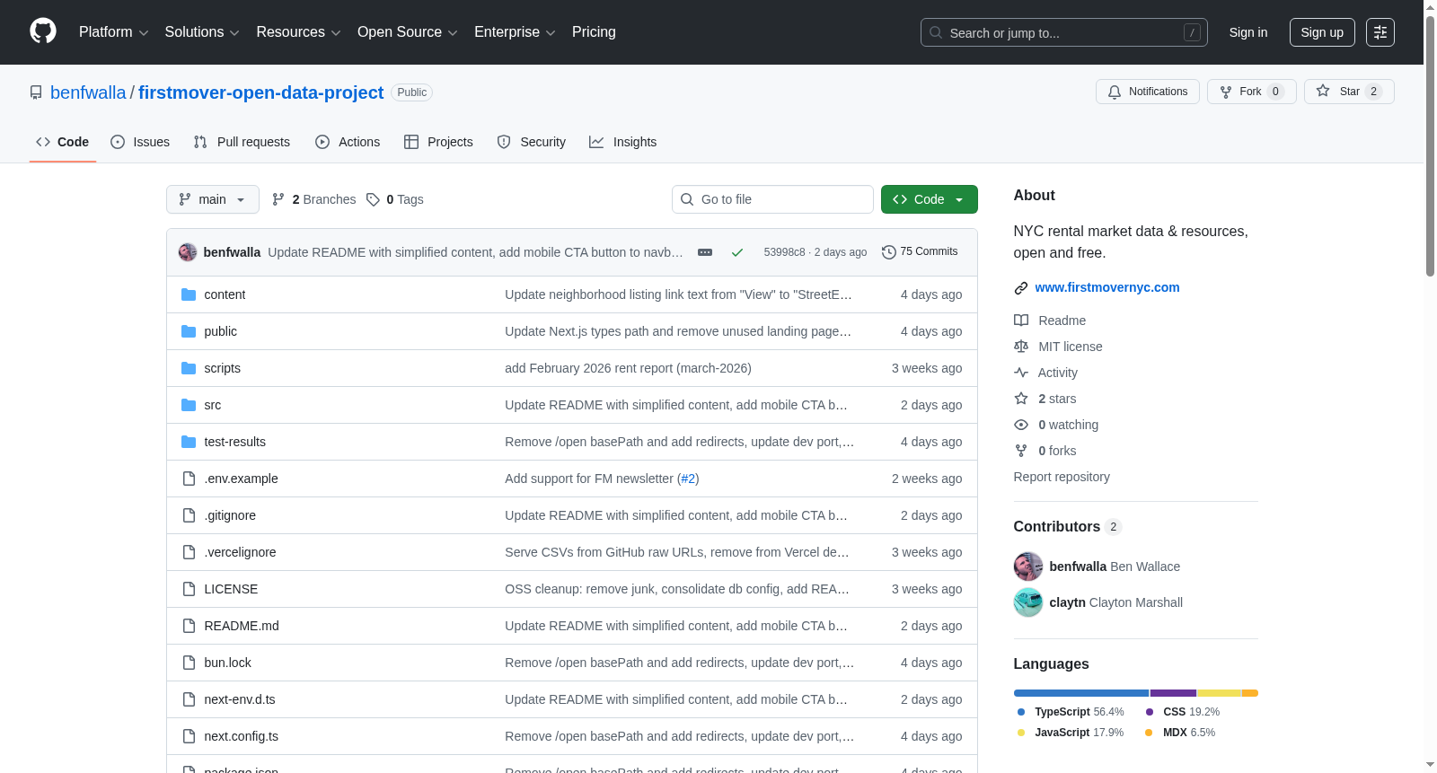
Task: Expand the Resources menu
Action: (x=298, y=32)
